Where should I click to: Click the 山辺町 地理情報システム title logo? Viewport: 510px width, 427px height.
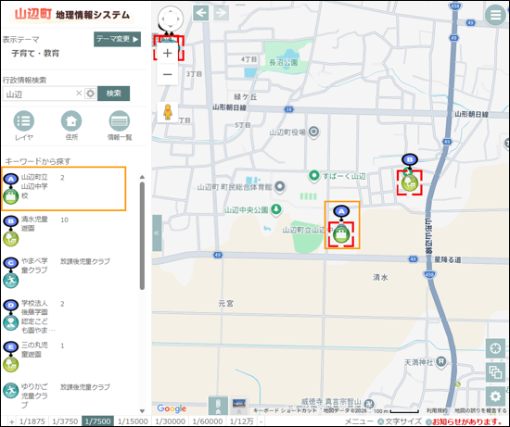[72, 14]
